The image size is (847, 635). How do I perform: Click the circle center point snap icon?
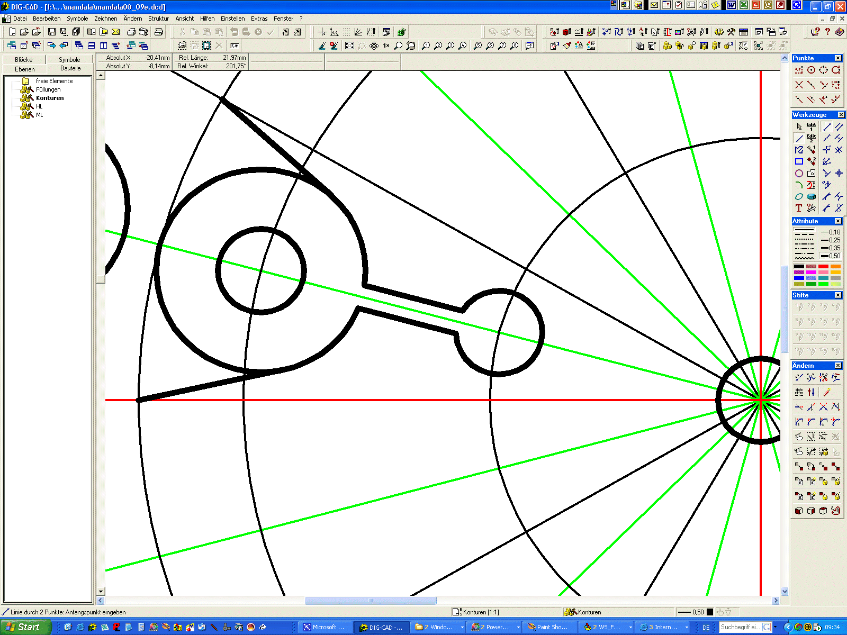pyautogui.click(x=811, y=70)
